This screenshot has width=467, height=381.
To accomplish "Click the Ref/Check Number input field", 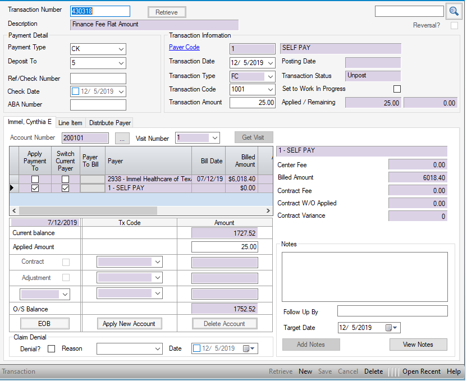I will [x=98, y=79].
